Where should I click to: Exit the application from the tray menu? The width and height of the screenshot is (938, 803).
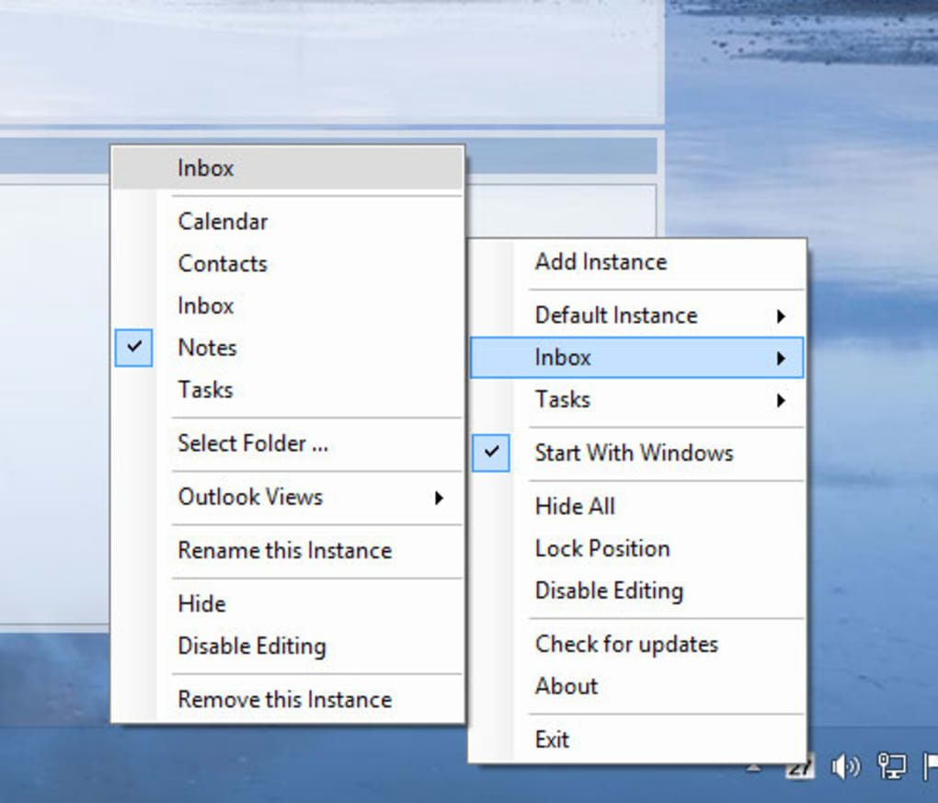pyautogui.click(x=552, y=740)
